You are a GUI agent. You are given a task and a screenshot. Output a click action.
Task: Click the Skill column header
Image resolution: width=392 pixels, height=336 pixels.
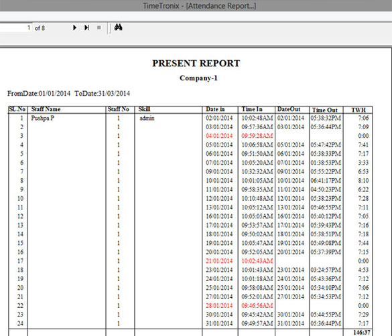pyautogui.click(x=144, y=109)
